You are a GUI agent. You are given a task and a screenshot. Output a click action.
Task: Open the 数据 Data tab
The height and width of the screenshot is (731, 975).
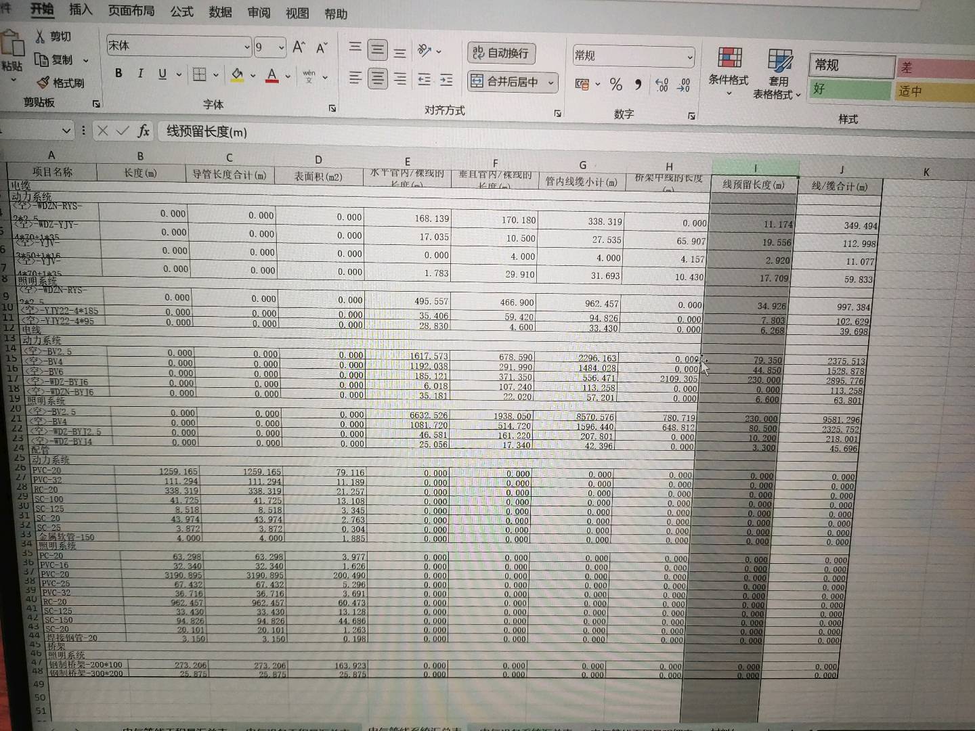[x=220, y=12]
